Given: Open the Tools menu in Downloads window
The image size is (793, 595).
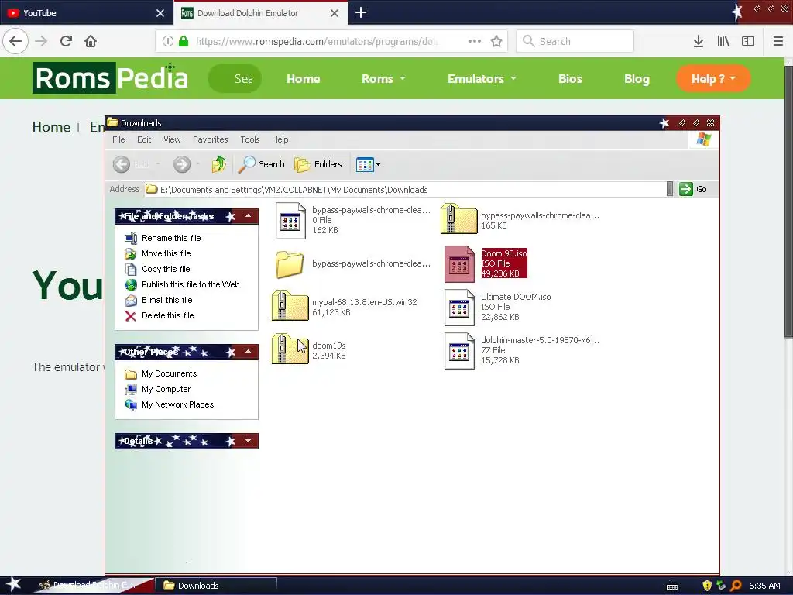Looking at the screenshot, I should pos(250,139).
